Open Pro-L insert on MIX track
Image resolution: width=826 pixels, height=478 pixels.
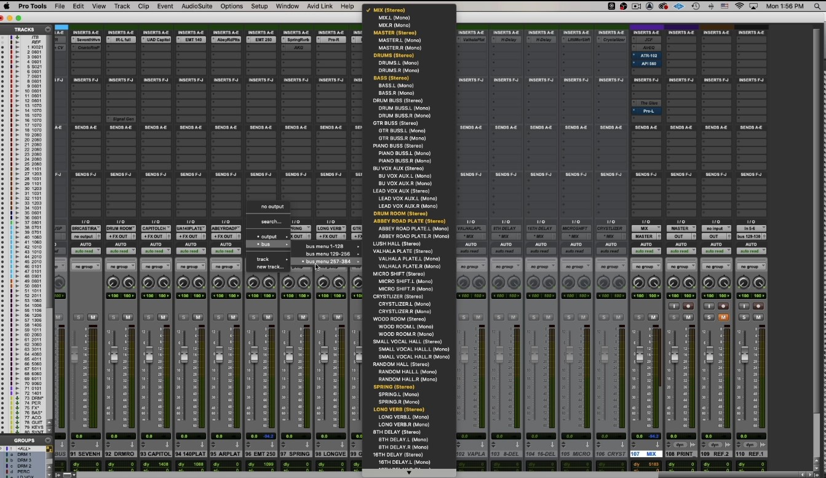coord(646,111)
